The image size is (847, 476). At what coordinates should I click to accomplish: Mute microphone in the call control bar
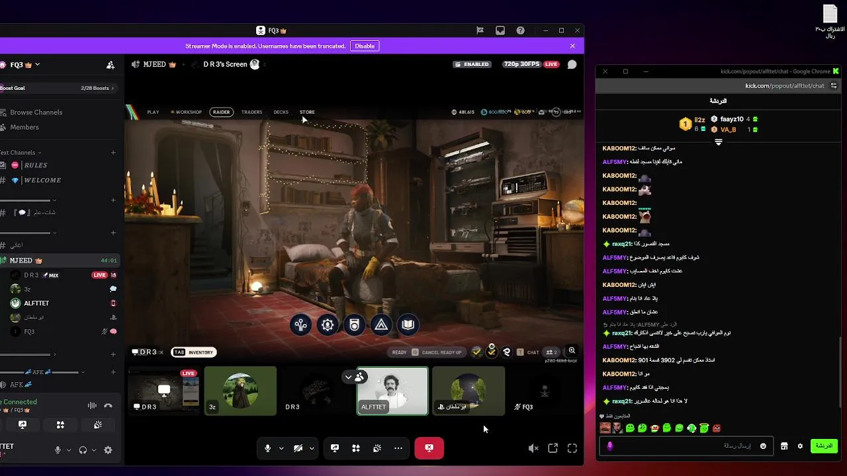[x=267, y=448]
